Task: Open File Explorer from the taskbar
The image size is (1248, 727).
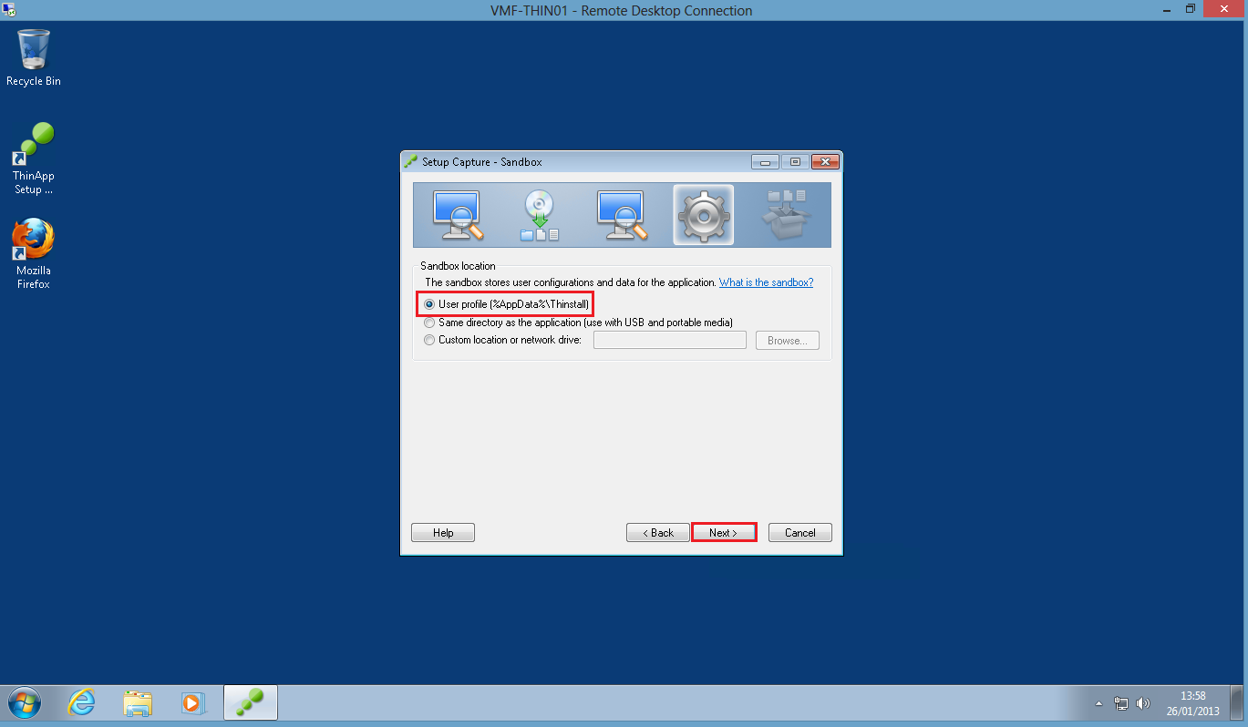Action: coord(138,702)
